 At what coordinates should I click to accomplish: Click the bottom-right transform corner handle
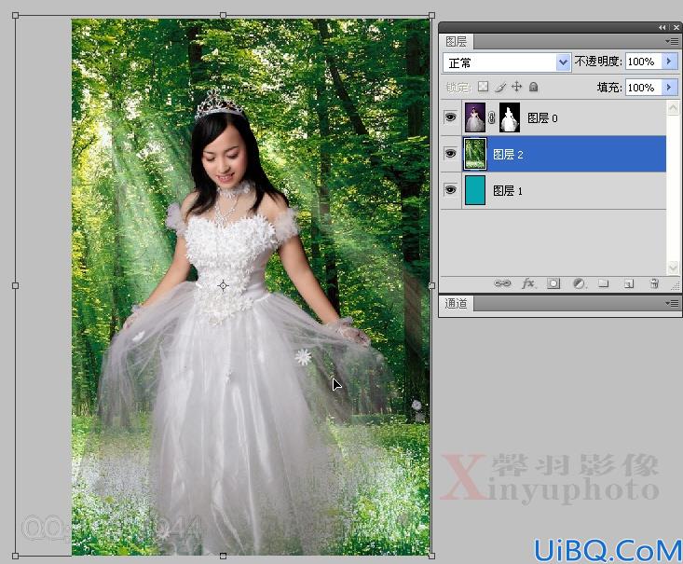point(431,556)
